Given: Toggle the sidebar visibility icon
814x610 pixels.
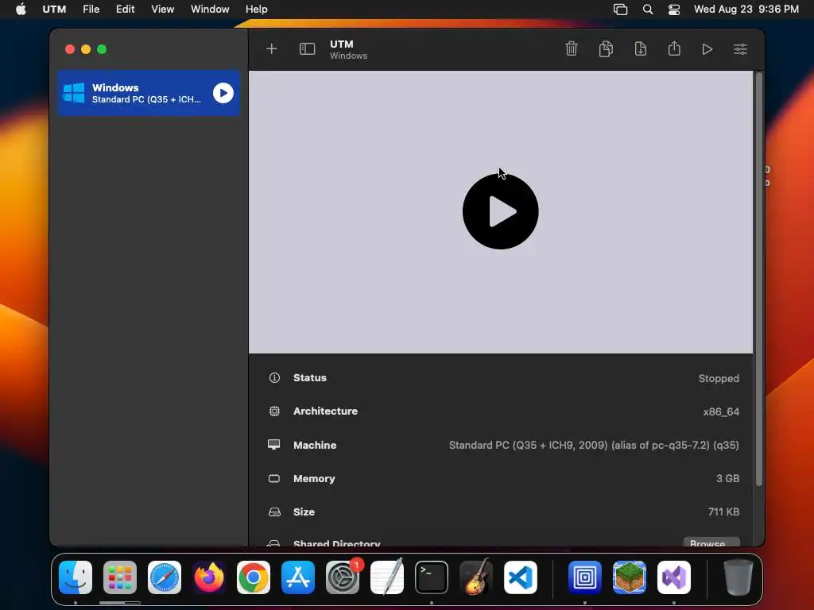Looking at the screenshot, I should tap(308, 48).
